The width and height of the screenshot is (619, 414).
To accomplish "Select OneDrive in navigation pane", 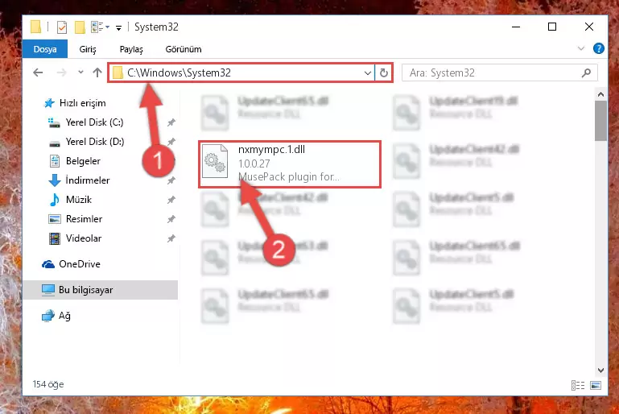I will coord(80,264).
